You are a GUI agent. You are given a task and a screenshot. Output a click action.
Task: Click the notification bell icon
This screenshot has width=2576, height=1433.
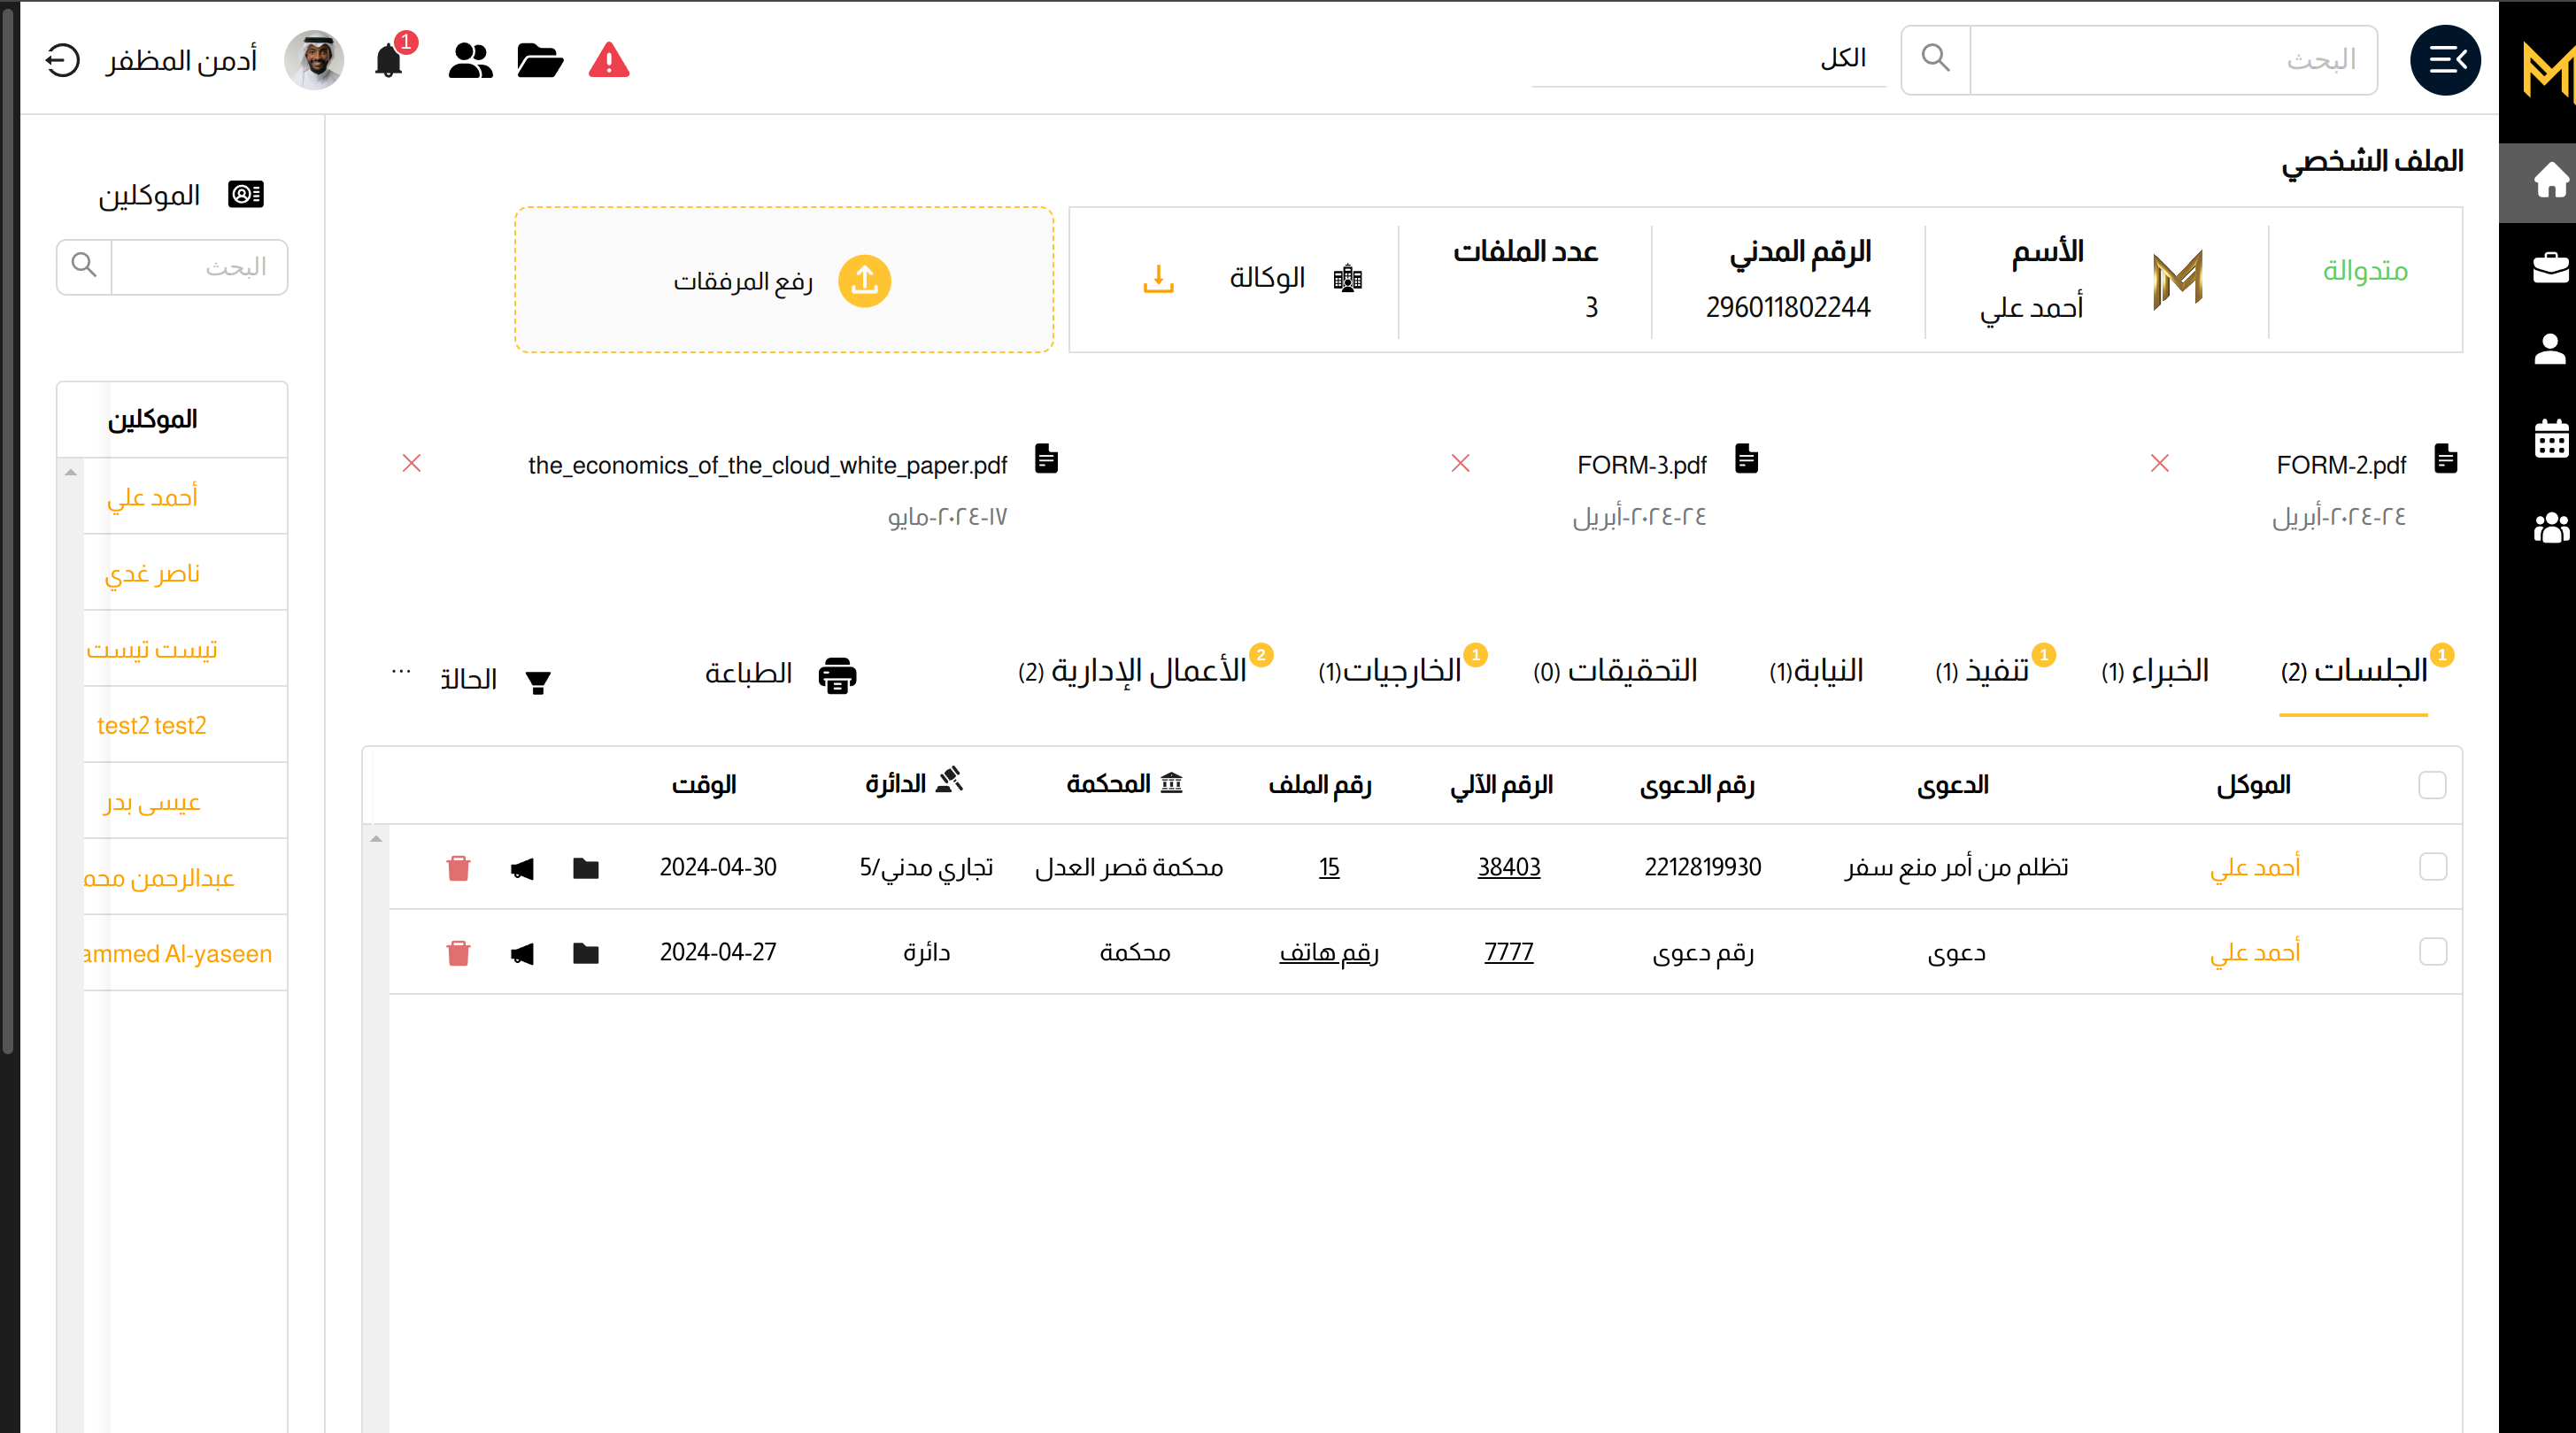pyautogui.click(x=388, y=60)
